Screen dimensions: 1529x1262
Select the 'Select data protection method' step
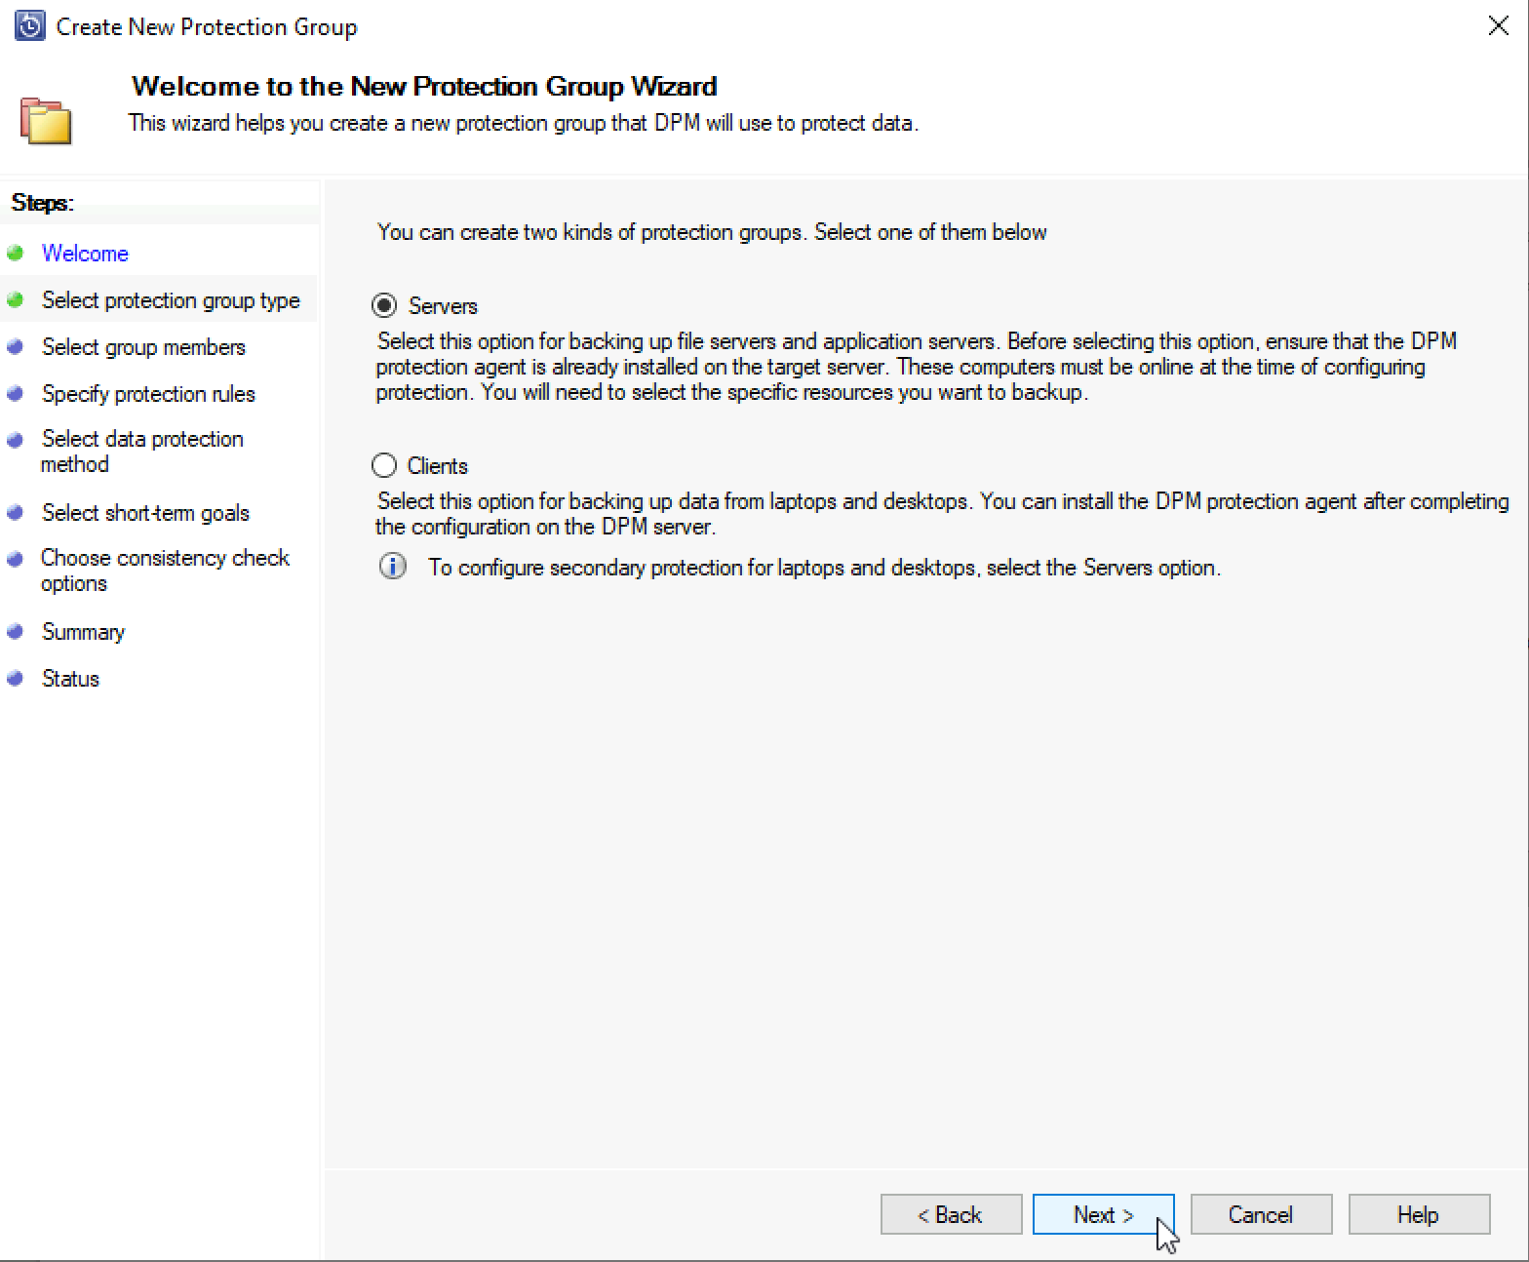(142, 452)
